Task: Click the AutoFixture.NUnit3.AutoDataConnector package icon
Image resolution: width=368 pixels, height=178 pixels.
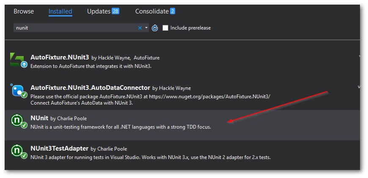Action: (19, 91)
